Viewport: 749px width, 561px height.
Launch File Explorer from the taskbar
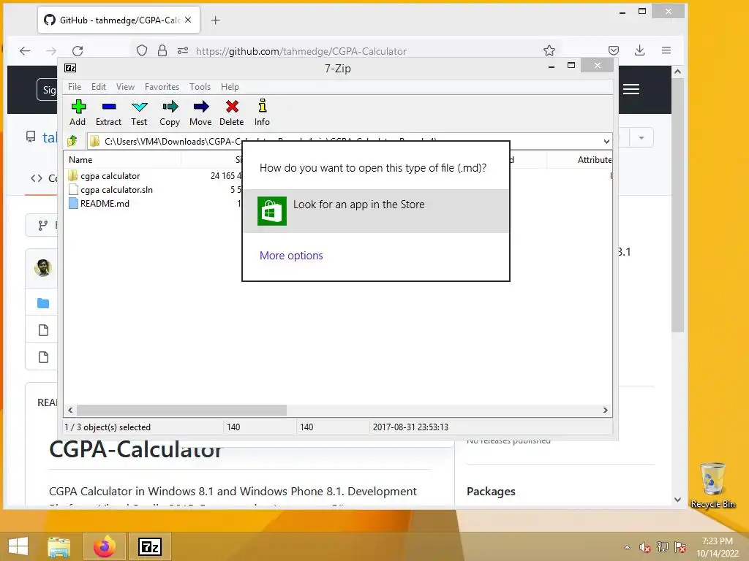pyautogui.click(x=59, y=546)
